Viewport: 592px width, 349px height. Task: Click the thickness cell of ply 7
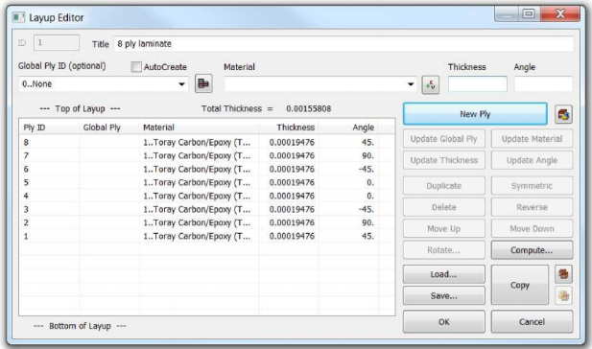point(289,155)
